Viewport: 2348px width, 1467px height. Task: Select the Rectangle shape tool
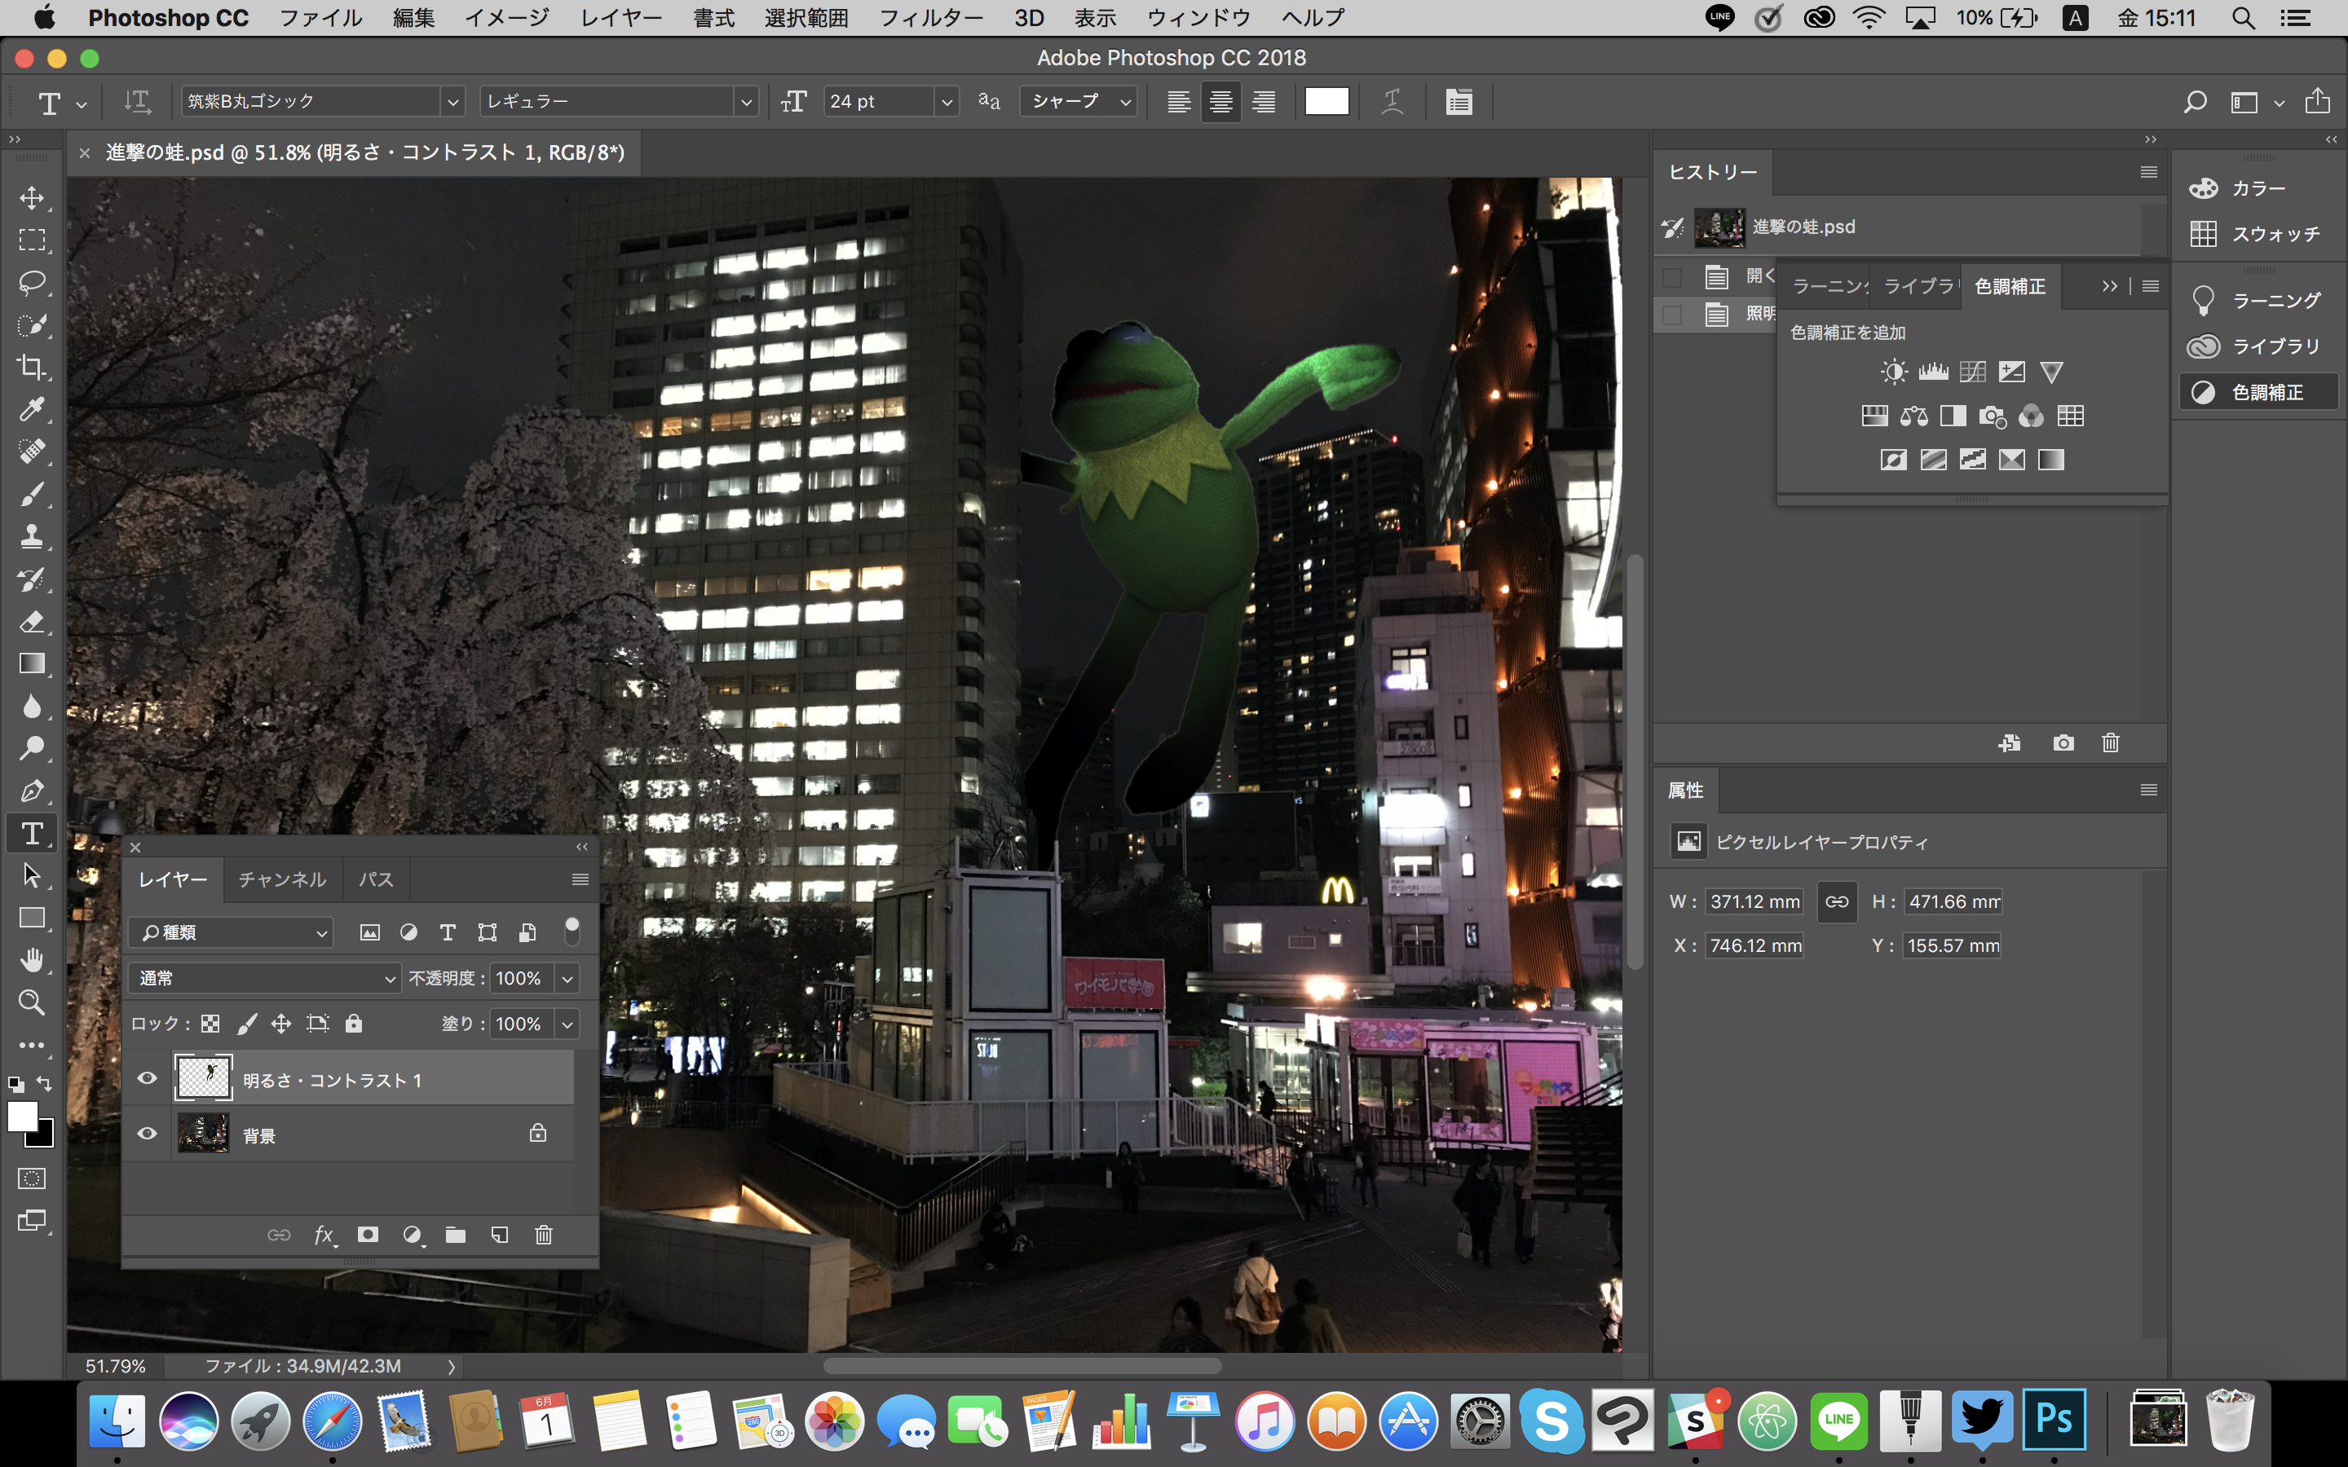pos(32,918)
